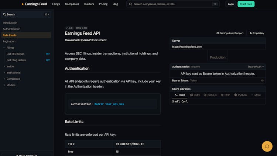Select the Shell client library tab
Image resolution: width=277 pixels, height=156 pixels.
tap(180, 95)
